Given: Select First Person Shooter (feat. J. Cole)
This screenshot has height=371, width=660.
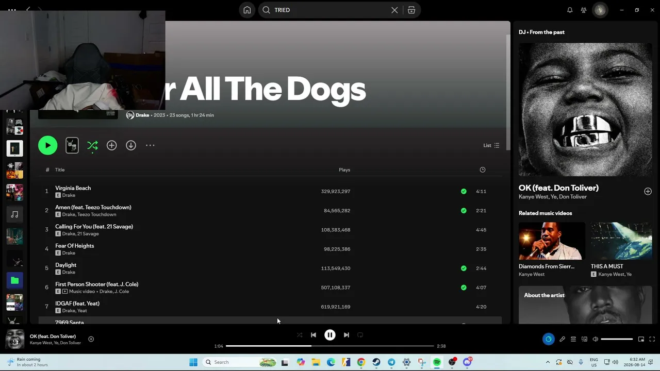Looking at the screenshot, I should (x=270, y=288).
